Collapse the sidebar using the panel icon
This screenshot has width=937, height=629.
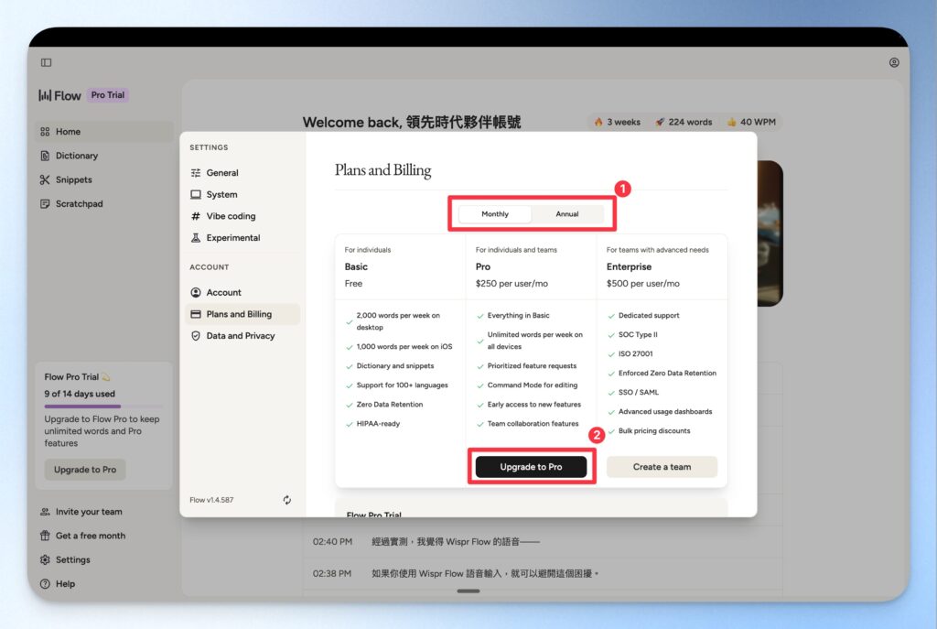47,61
